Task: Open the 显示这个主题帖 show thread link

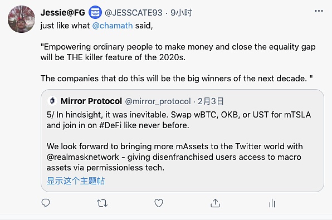Action: click(x=76, y=181)
